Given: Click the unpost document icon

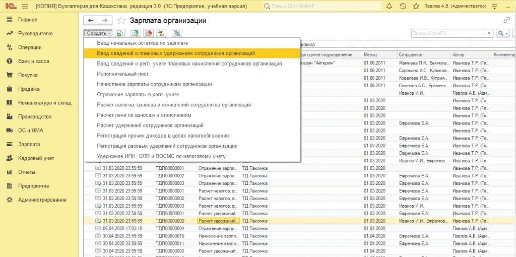Looking at the screenshot, I should pyautogui.click(x=149, y=33).
